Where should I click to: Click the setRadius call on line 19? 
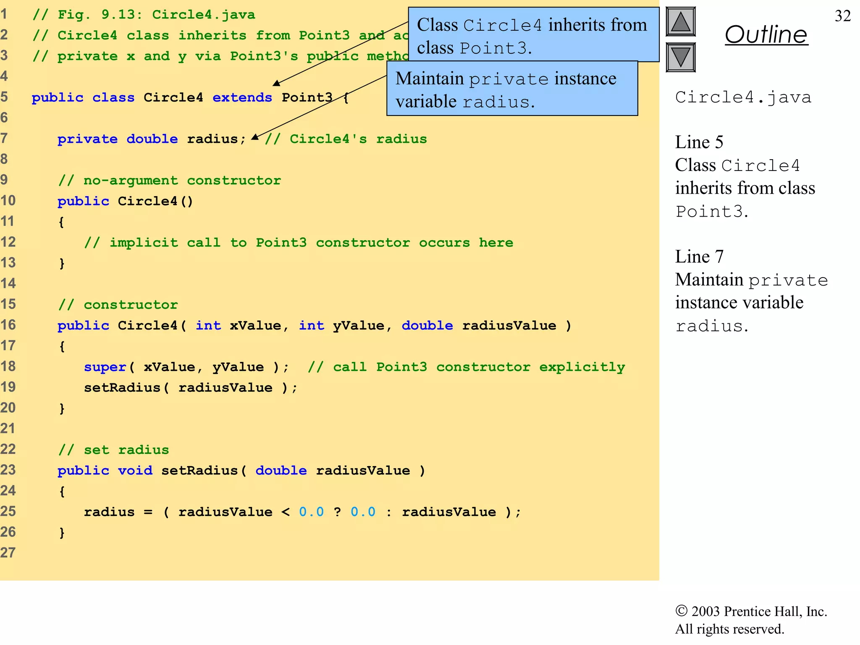122,388
